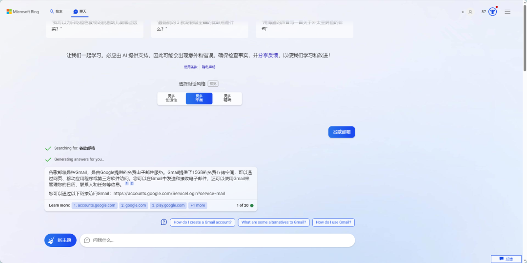This screenshot has width=527, height=263.
Task: Open the 反馈 feedback button
Action: coord(507,259)
